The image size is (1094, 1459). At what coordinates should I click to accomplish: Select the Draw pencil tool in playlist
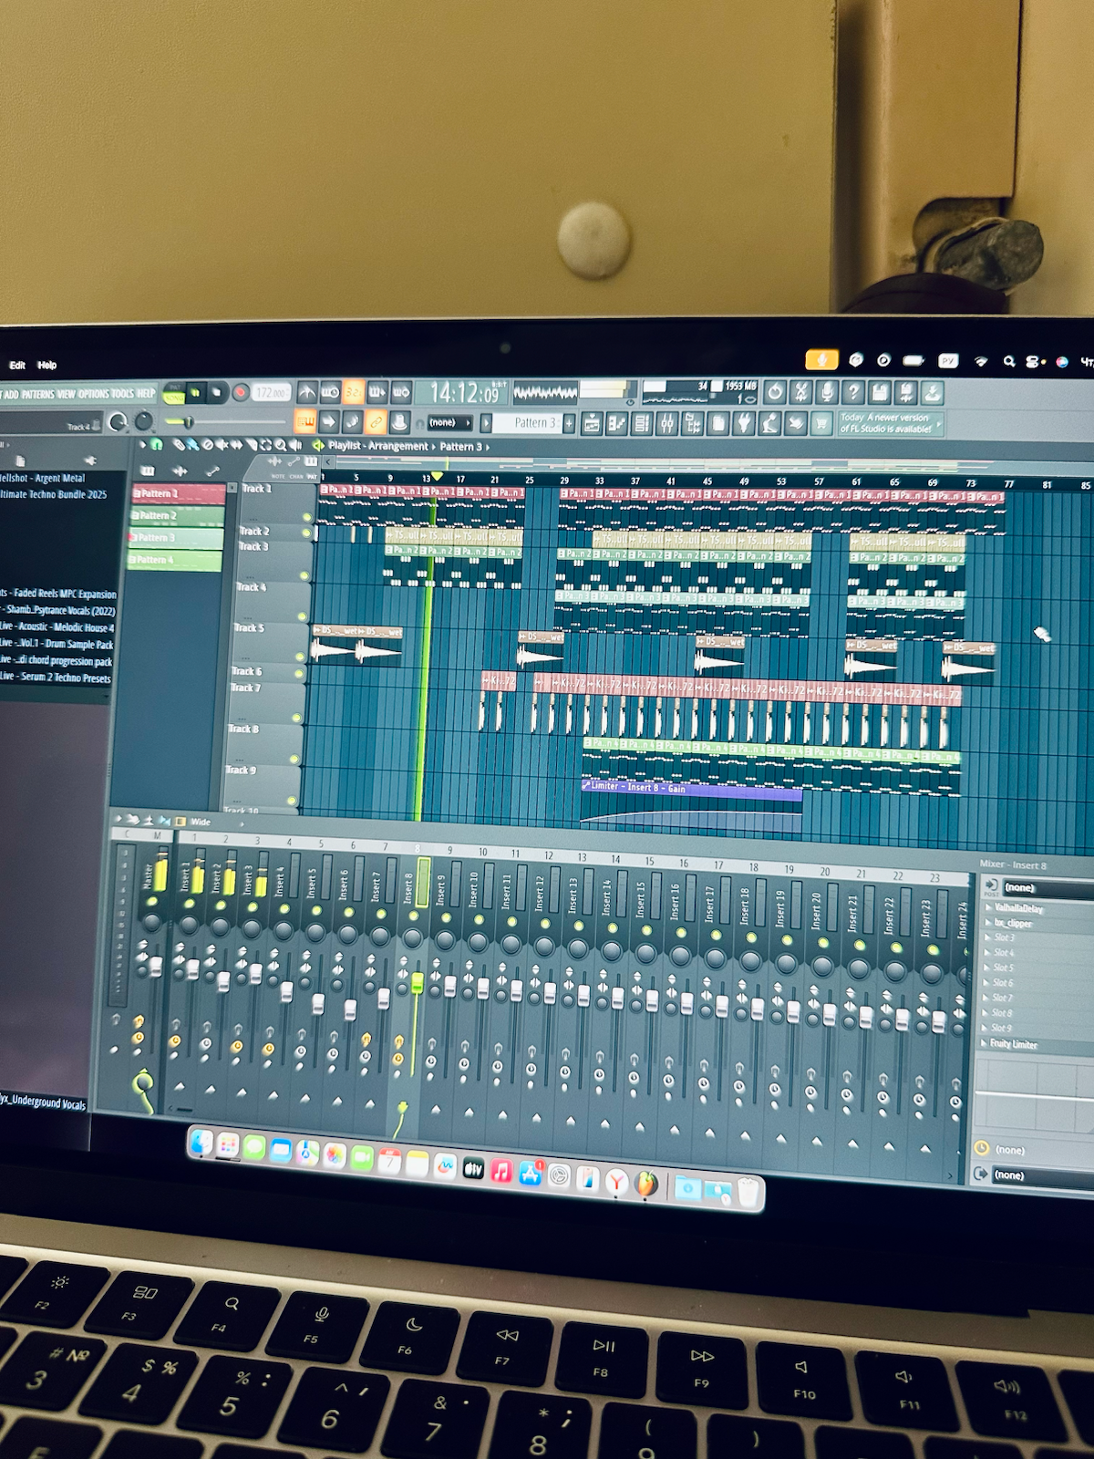click(180, 445)
